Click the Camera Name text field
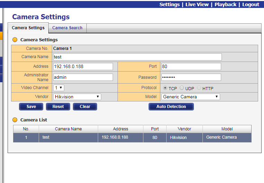The image size is (264, 183). pyautogui.click(x=137, y=57)
